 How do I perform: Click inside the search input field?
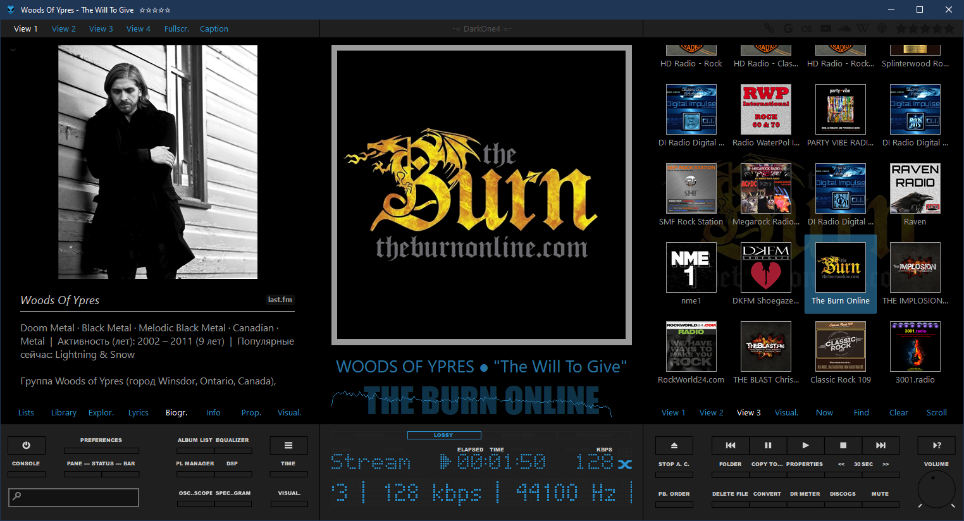[x=73, y=497]
